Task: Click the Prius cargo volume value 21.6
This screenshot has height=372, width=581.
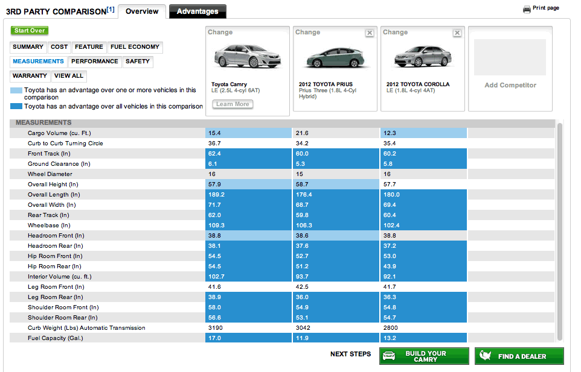Action: click(x=302, y=133)
